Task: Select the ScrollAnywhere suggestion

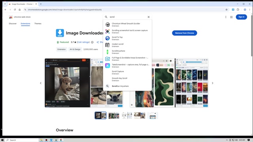Action: (x=127, y=52)
